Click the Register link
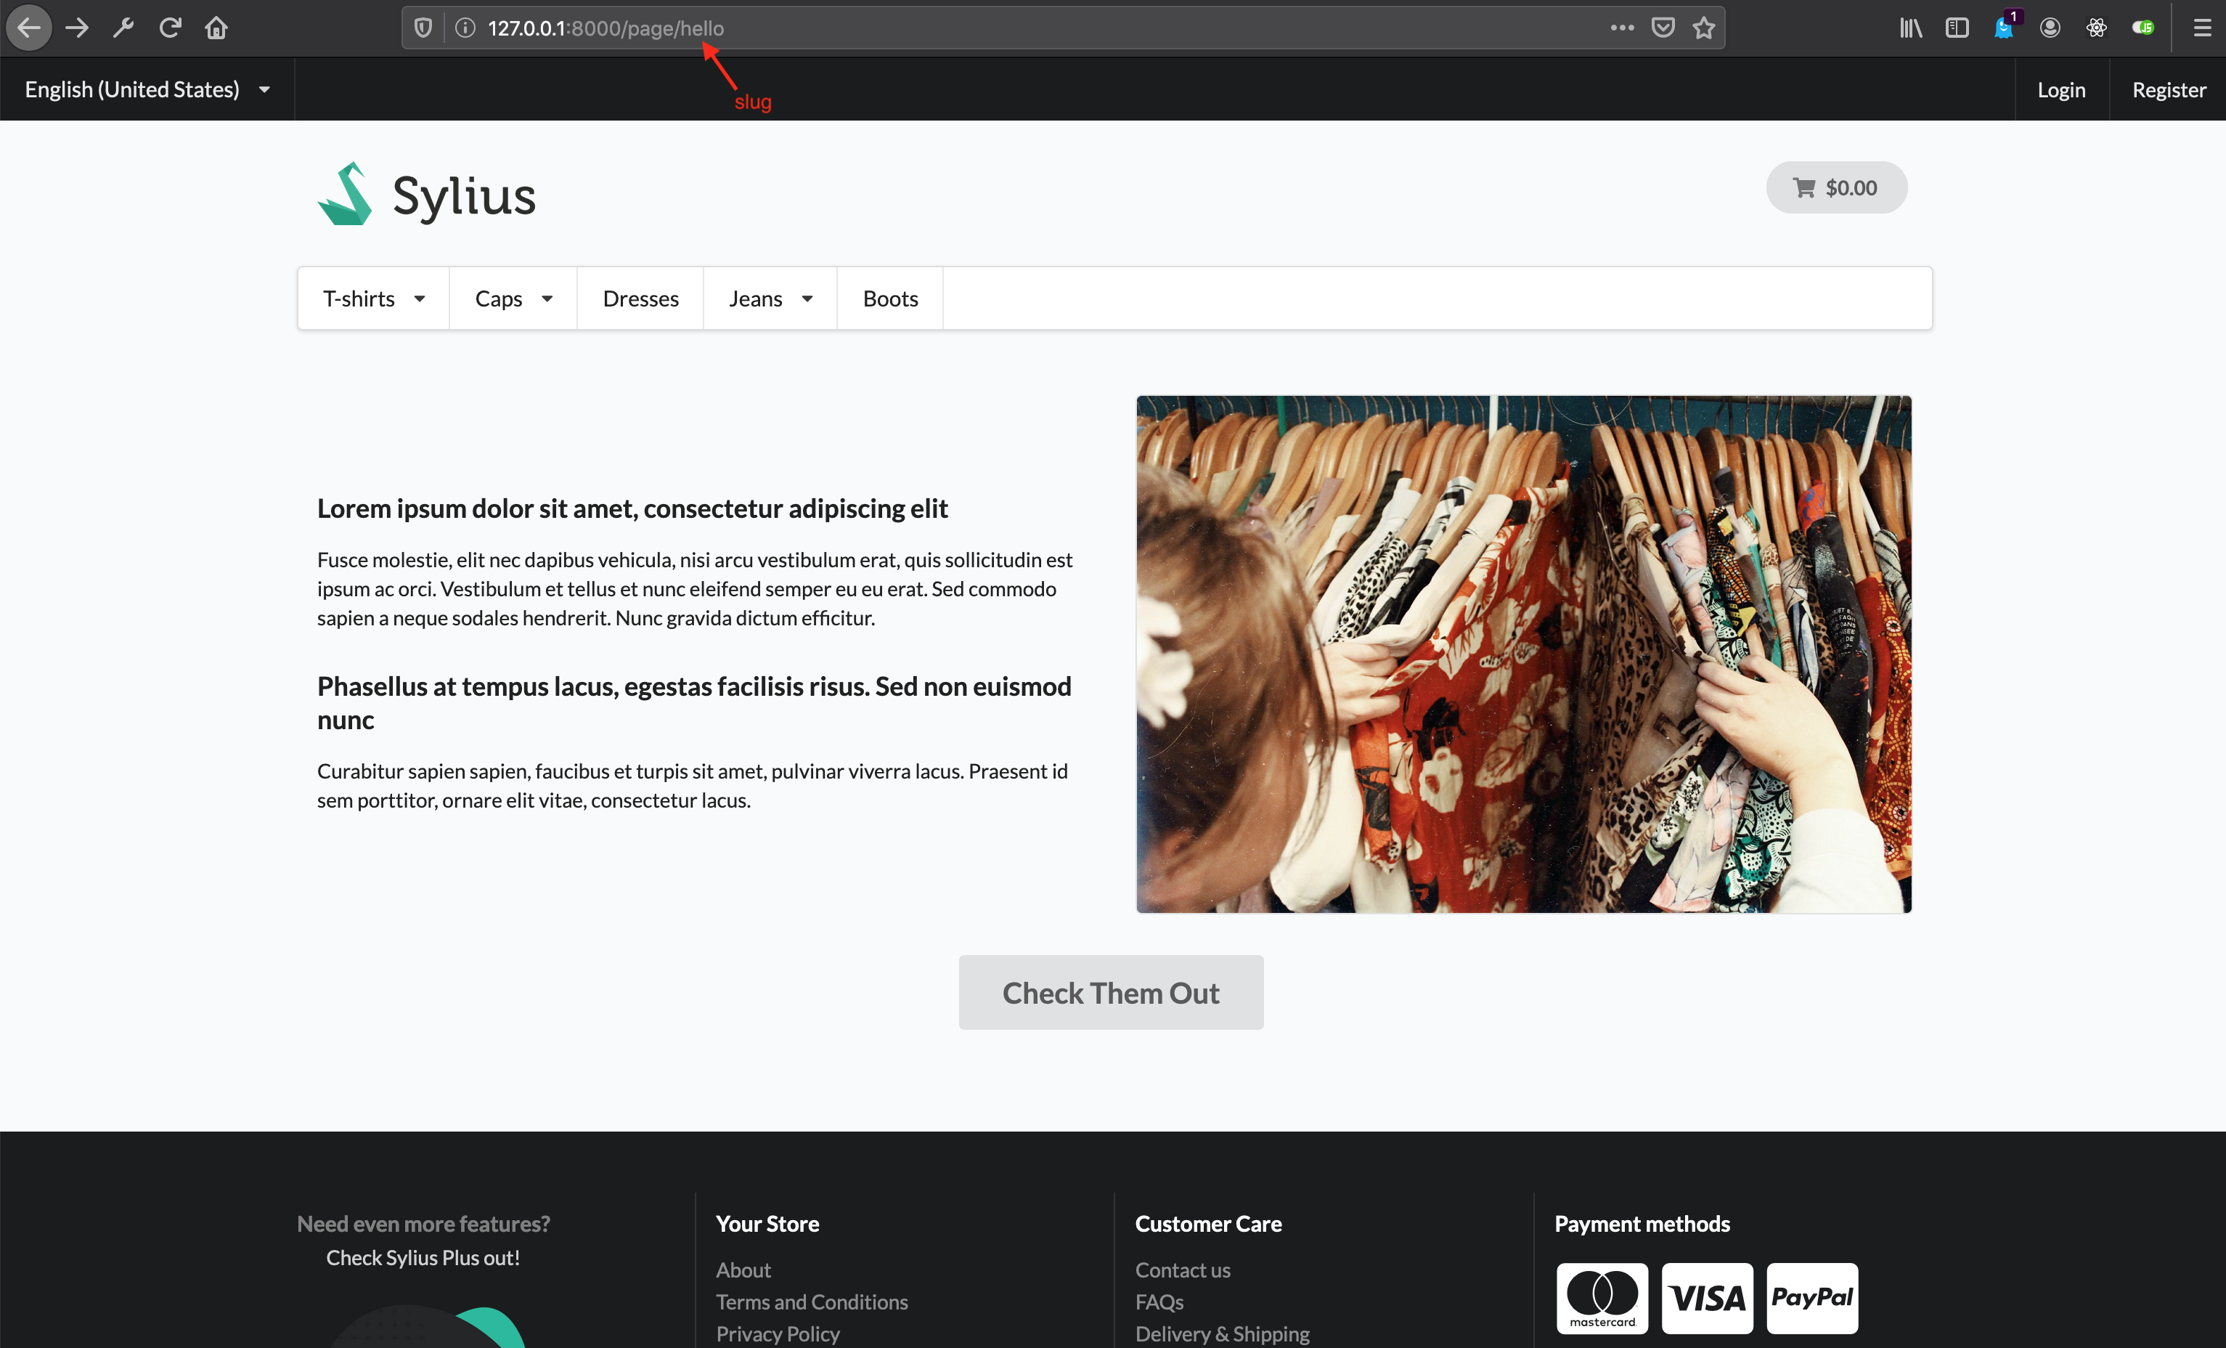Image resolution: width=2226 pixels, height=1348 pixels. click(x=2168, y=89)
